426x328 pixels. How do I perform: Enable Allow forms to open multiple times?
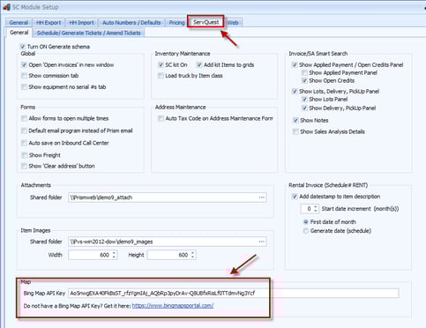tap(24, 118)
